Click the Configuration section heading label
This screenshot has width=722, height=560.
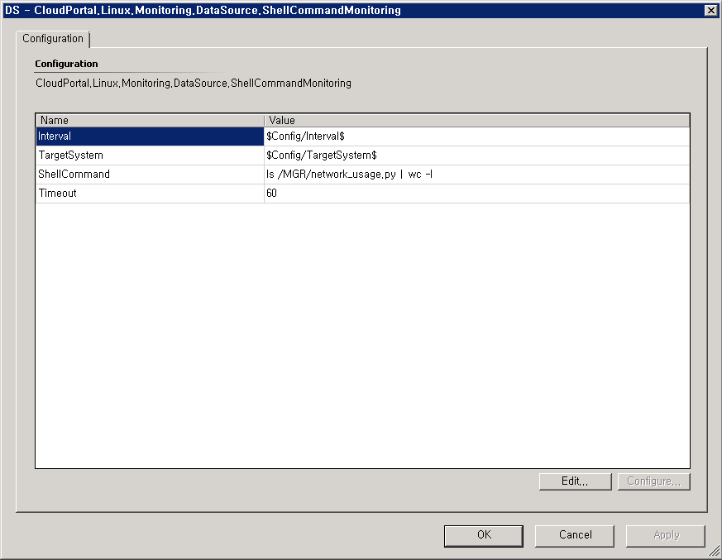pyautogui.click(x=66, y=64)
